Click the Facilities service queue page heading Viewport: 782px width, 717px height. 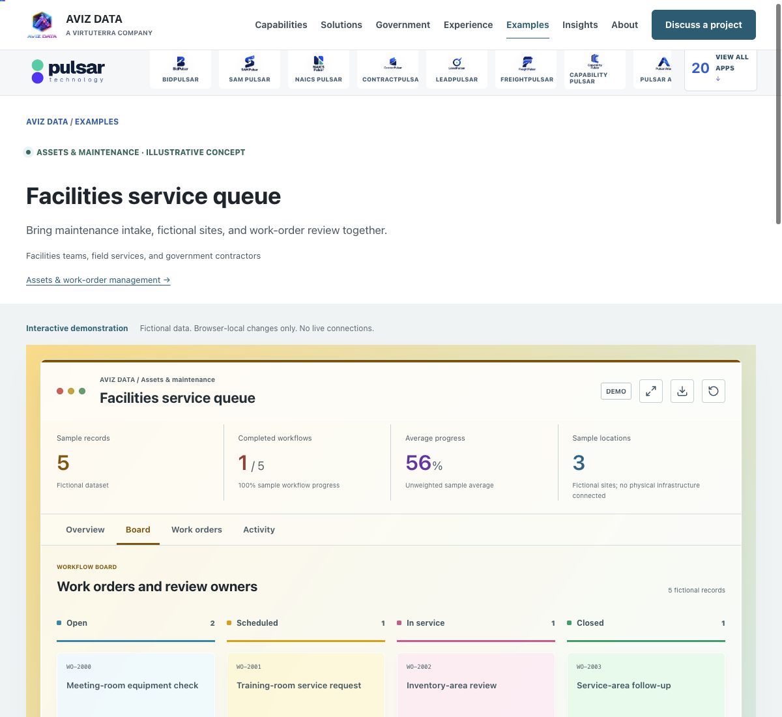coord(153,196)
